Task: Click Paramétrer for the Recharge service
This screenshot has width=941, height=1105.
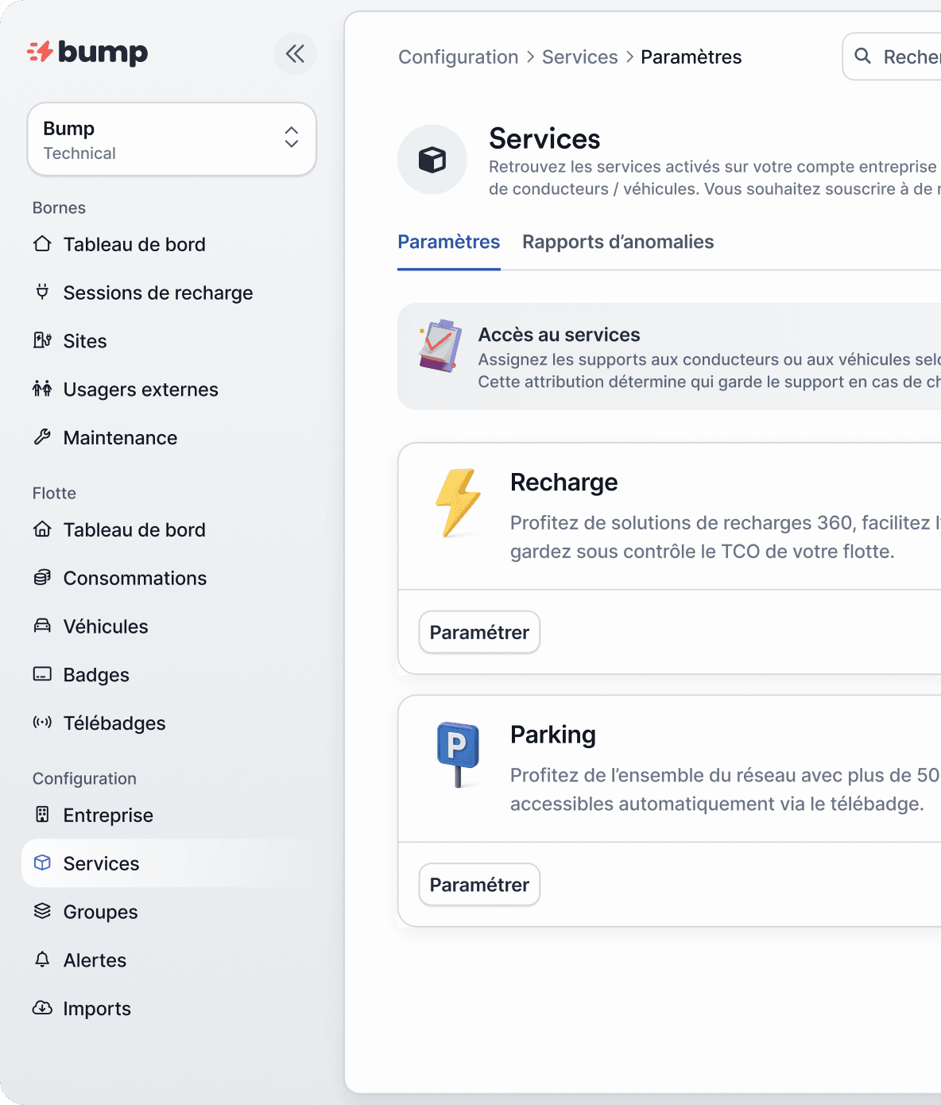Action: [479, 633]
